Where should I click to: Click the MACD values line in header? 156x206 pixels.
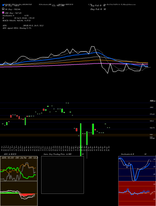(x=17, y=21)
